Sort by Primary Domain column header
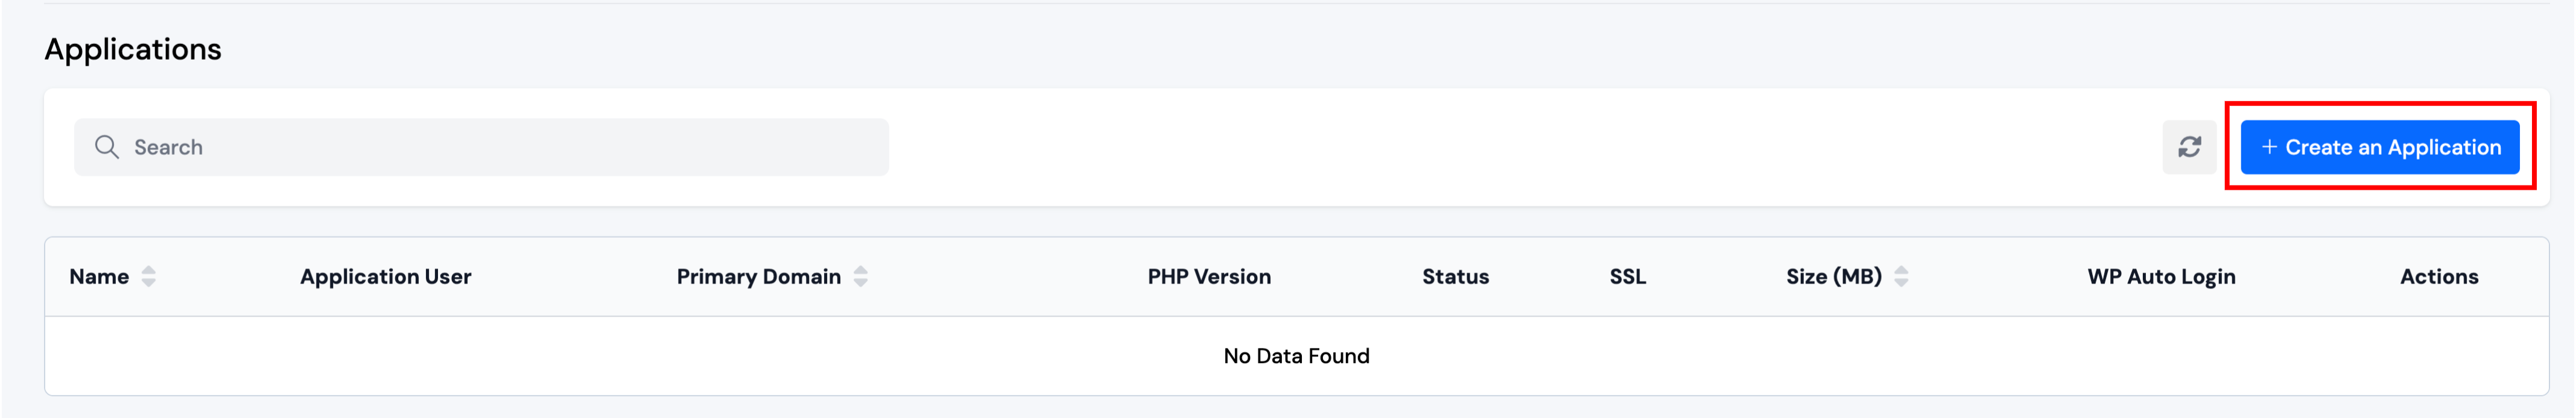 [x=758, y=276]
